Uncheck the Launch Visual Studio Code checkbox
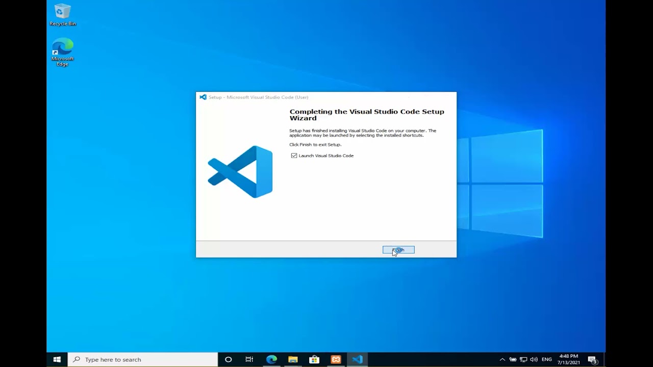The image size is (653, 367). tap(294, 155)
